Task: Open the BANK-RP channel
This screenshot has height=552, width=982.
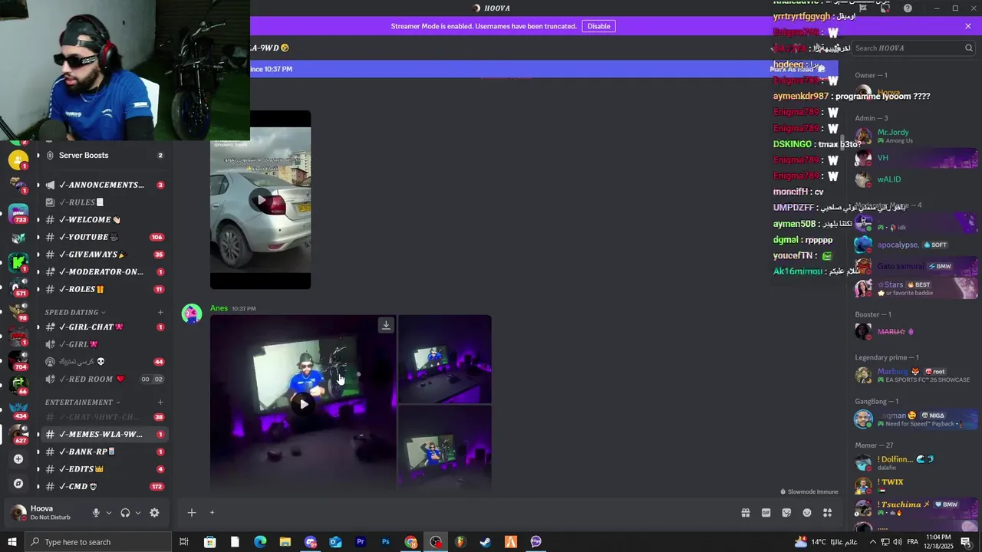Action: click(x=104, y=452)
